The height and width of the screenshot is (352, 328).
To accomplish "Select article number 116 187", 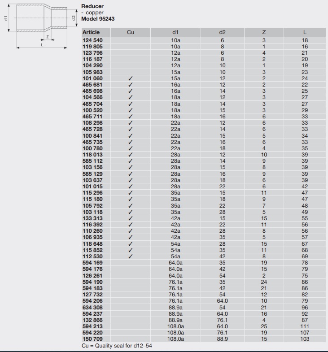I will coord(92,59).
